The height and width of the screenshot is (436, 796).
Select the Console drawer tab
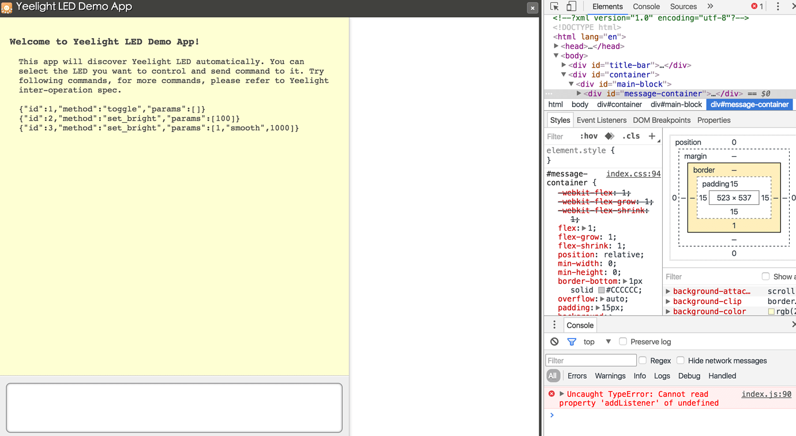point(580,325)
